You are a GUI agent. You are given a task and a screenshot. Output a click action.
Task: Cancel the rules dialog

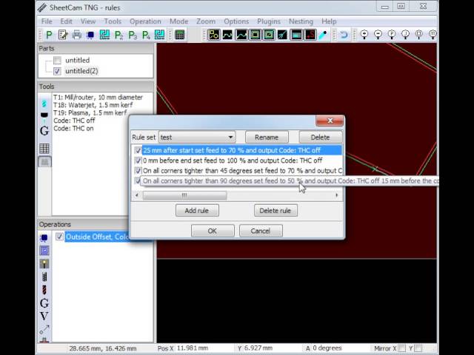click(x=261, y=231)
